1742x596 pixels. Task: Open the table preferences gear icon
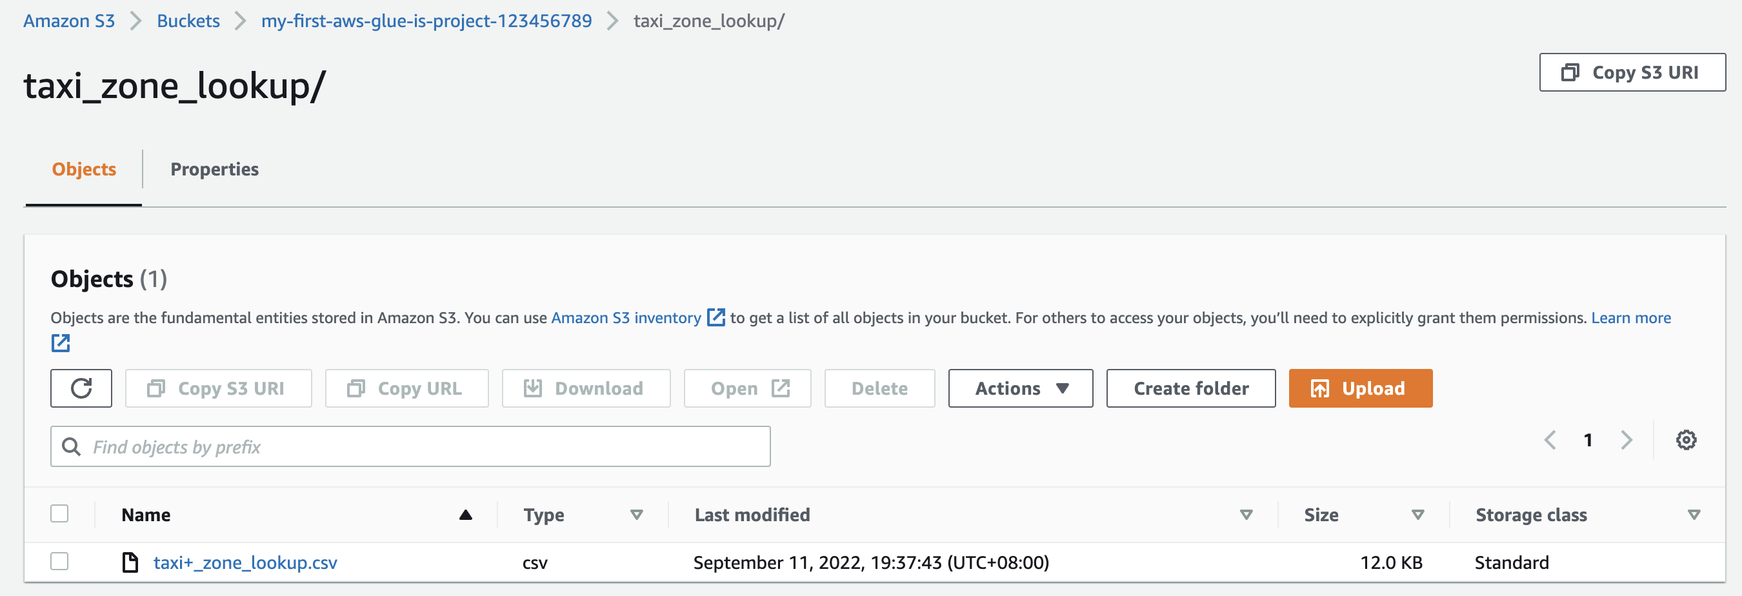point(1686,440)
